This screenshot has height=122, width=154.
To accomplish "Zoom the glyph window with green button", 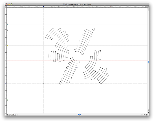I will point(12,4).
